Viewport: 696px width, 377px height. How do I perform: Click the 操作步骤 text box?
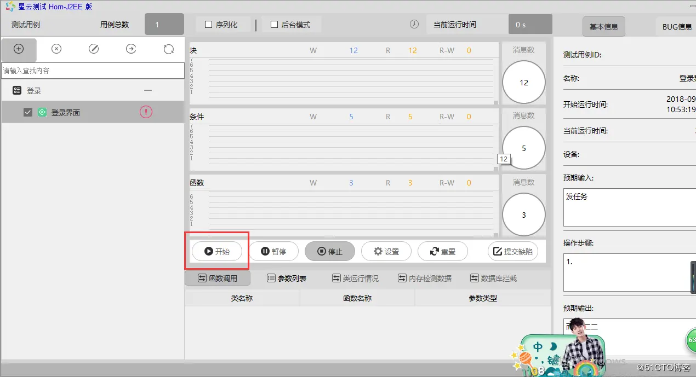[630, 272]
